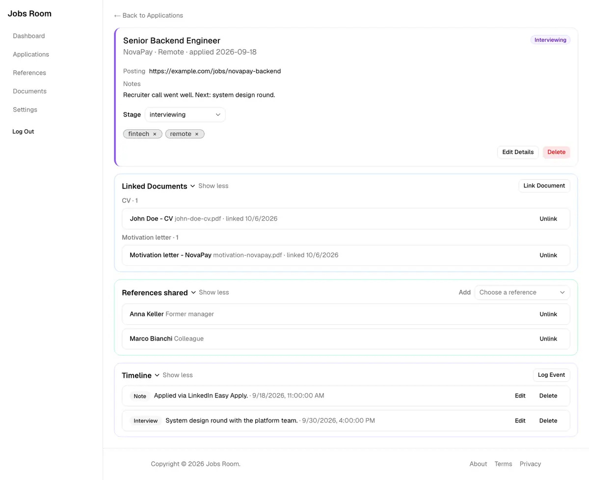
Task: Open Applications in the sidebar
Action: coord(31,55)
